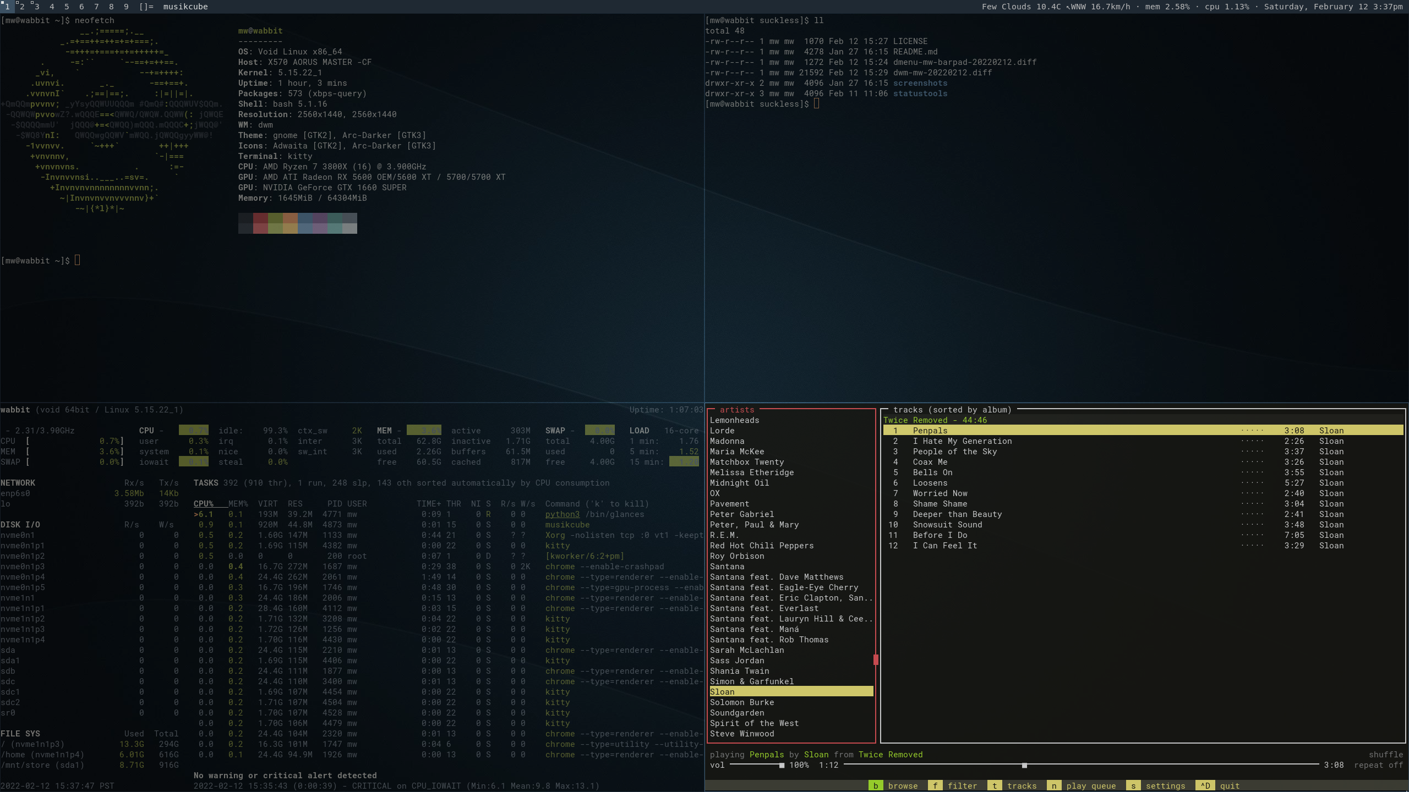Click the Xorg process command in glances
This screenshot has width=1409, height=792.
tap(624, 535)
